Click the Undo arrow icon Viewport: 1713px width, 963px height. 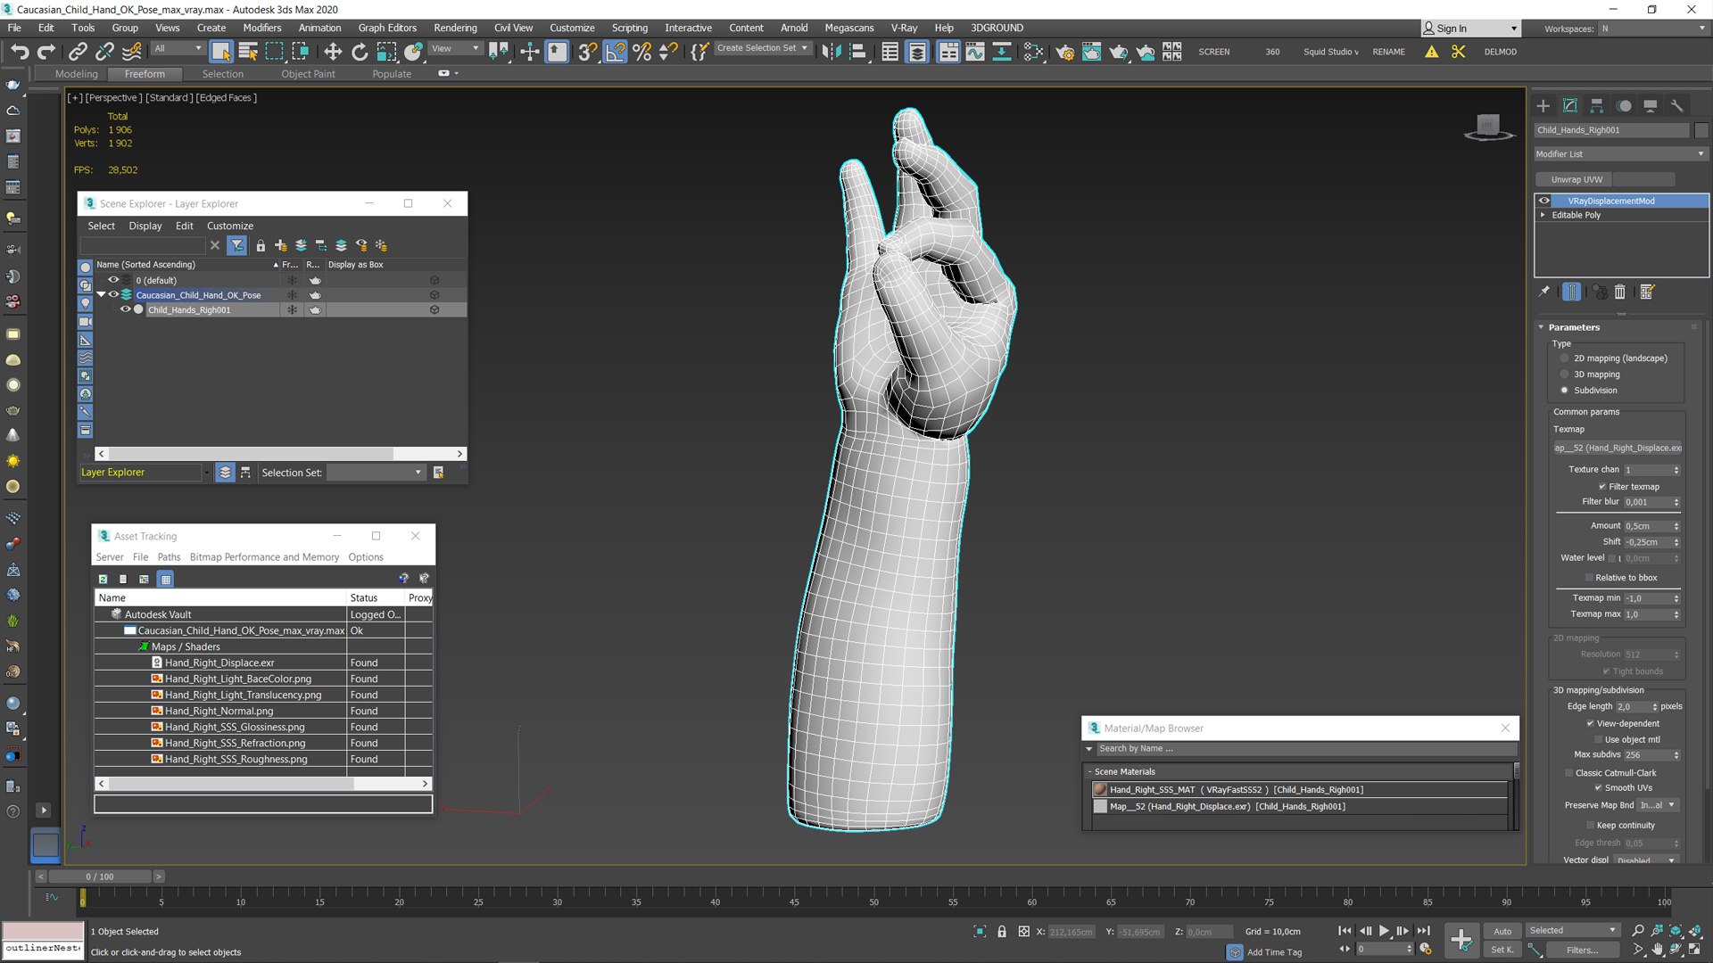[20, 52]
